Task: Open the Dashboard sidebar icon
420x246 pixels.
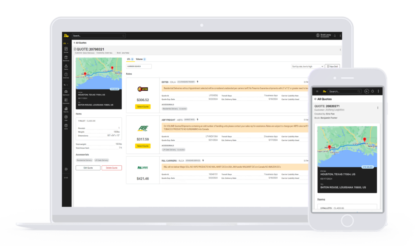Action: coord(66,92)
